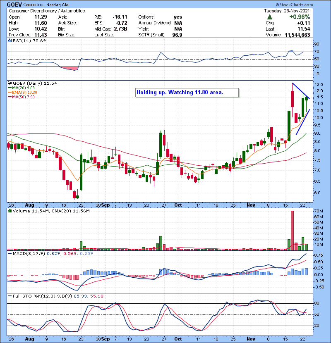
Task: Select the P/E value -16.11
Action: pyautogui.click(x=120, y=17)
